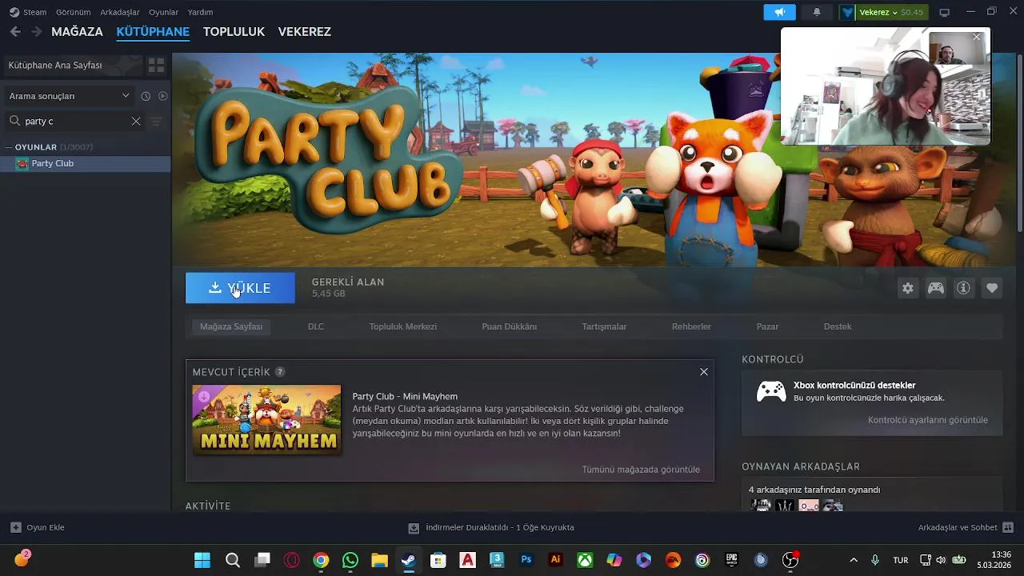Click Tümünü mağazada görüntüle link

(x=641, y=470)
